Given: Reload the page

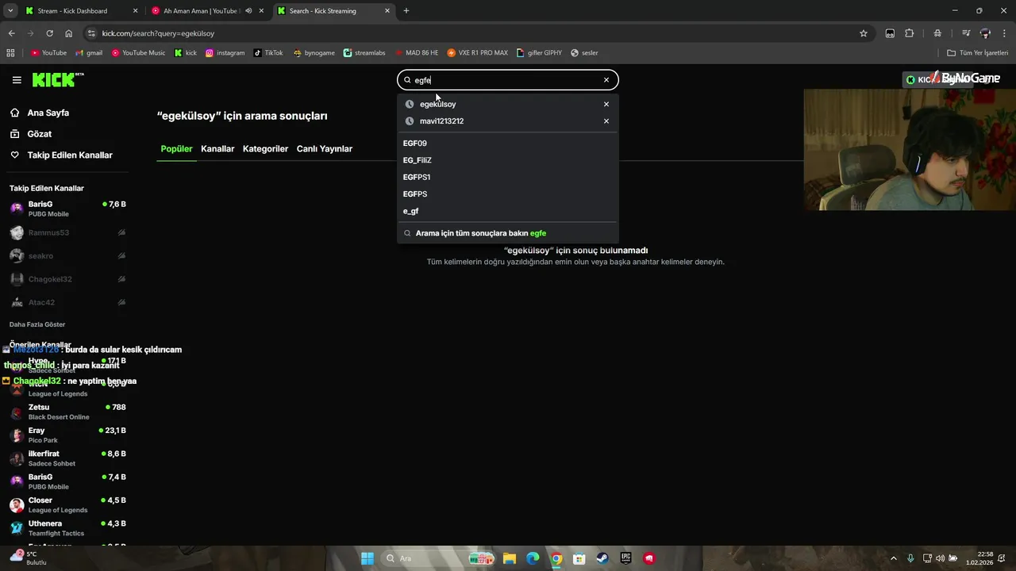Looking at the screenshot, I should coord(49,33).
